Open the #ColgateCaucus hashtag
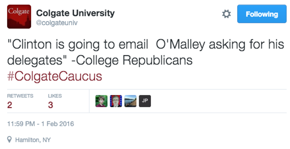Viewport: 290px width, 149px height. coord(54,76)
